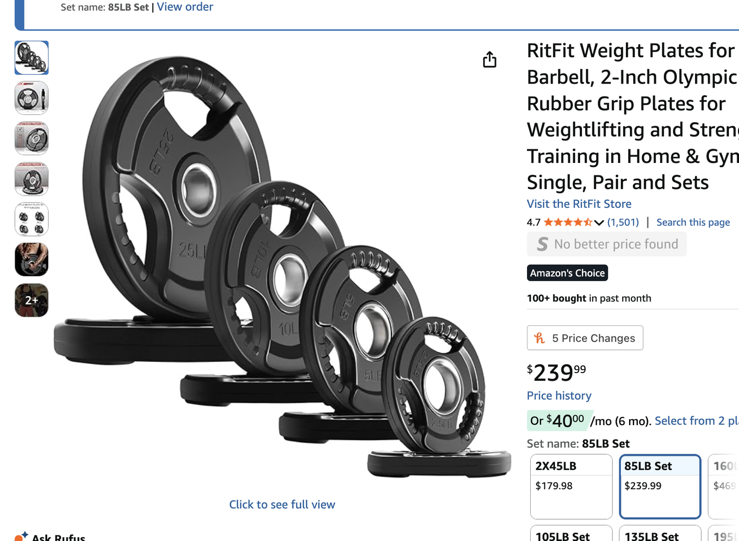This screenshot has width=739, height=541.
Task: Visit the RitFit Store link
Action: coord(579,204)
